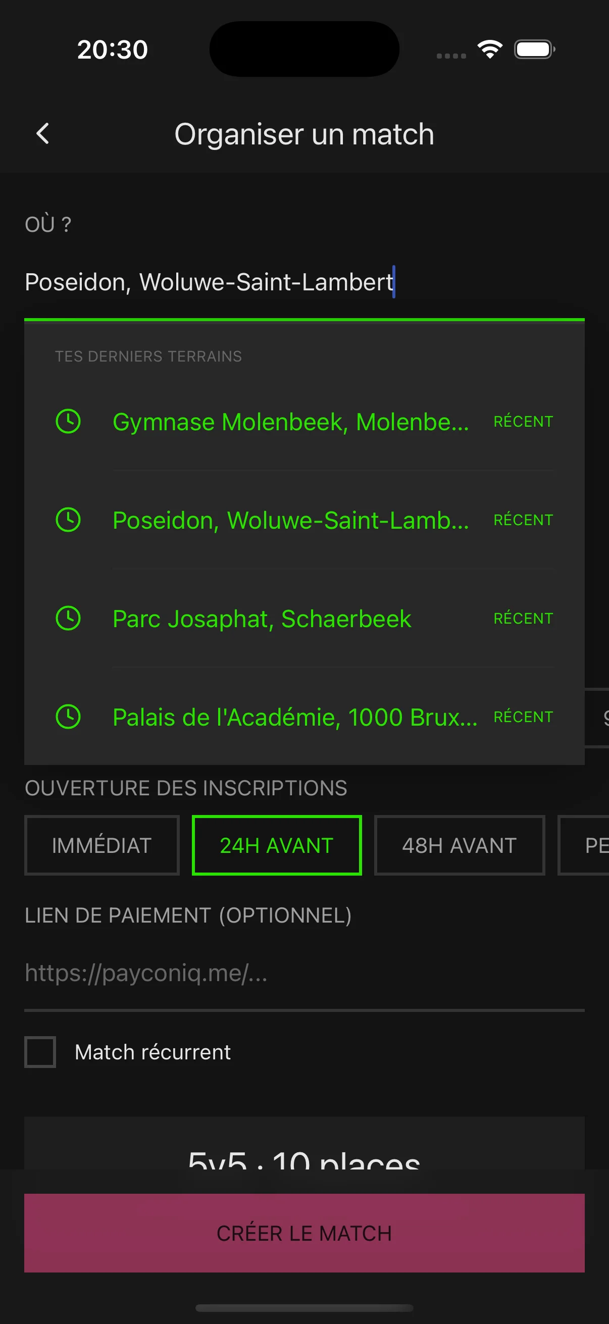Viewport: 609px width, 1324px height.
Task: Select the 24H AVANT tab
Action: 276,845
